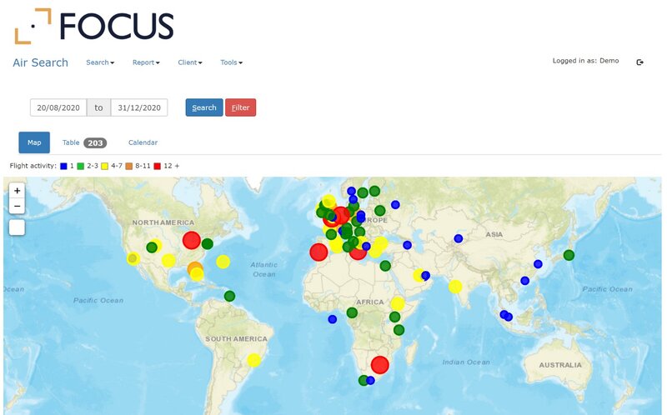Click the FOCUS logo
Screen dimensions: 667x415
94,26
